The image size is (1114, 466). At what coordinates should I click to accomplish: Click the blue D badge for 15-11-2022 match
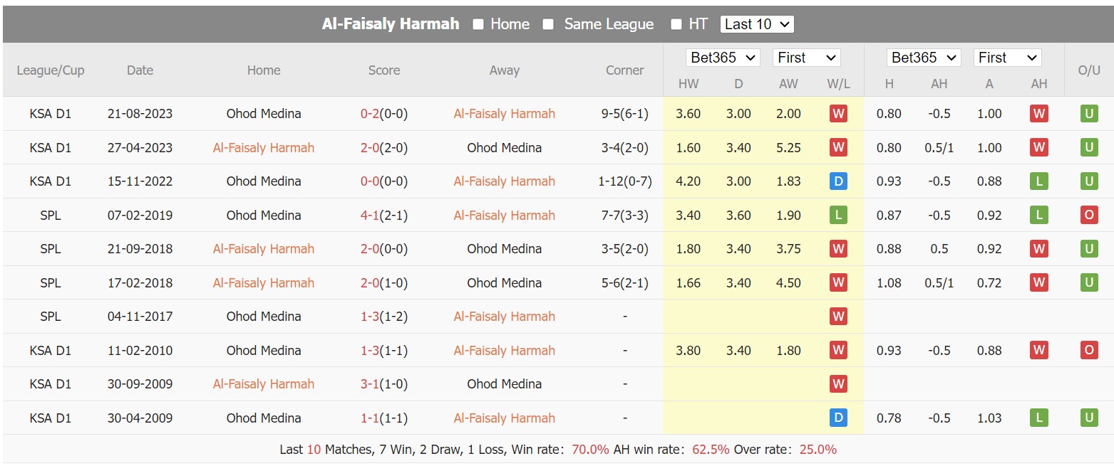coord(838,181)
